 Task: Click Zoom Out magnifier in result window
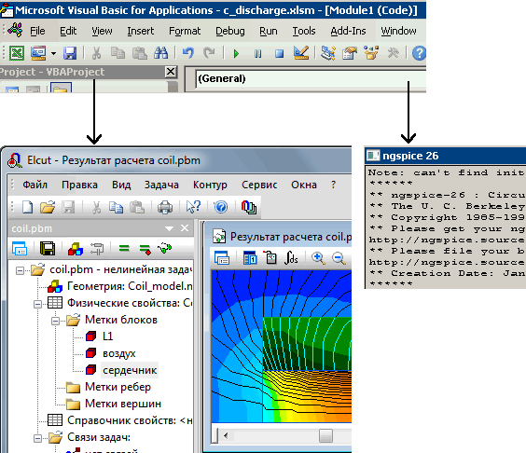[339, 258]
